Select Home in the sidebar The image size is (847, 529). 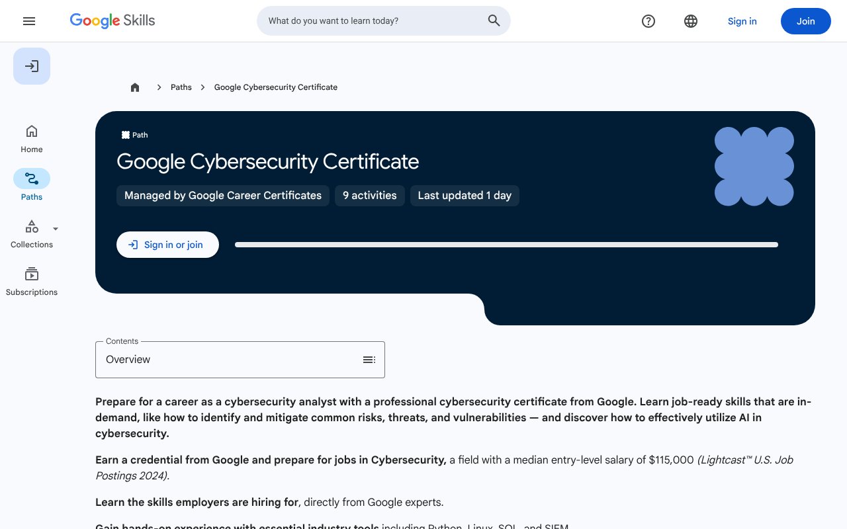click(x=32, y=139)
